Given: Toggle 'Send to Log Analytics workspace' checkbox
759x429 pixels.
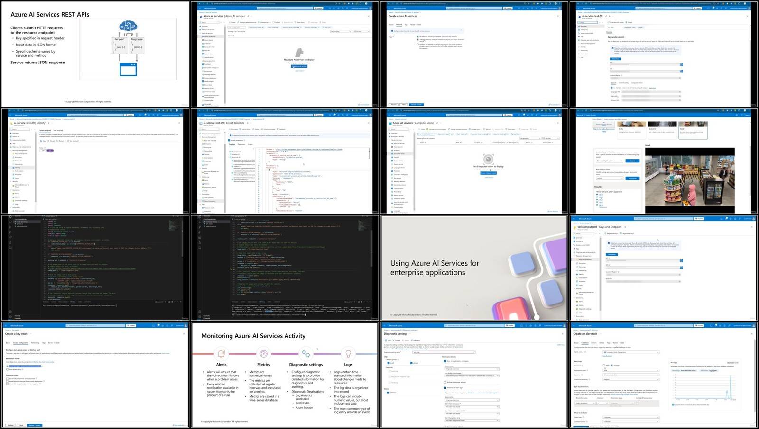Looking at the screenshot, I should [444, 361].
